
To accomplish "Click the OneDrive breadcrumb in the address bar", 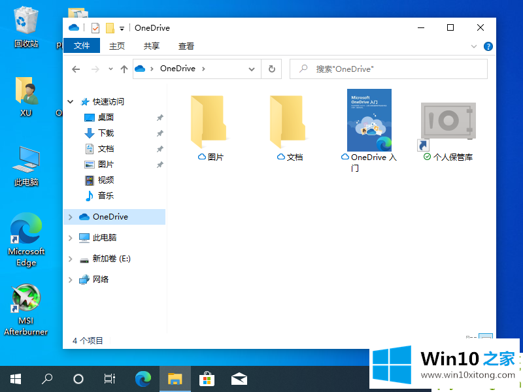I will pyautogui.click(x=178, y=69).
